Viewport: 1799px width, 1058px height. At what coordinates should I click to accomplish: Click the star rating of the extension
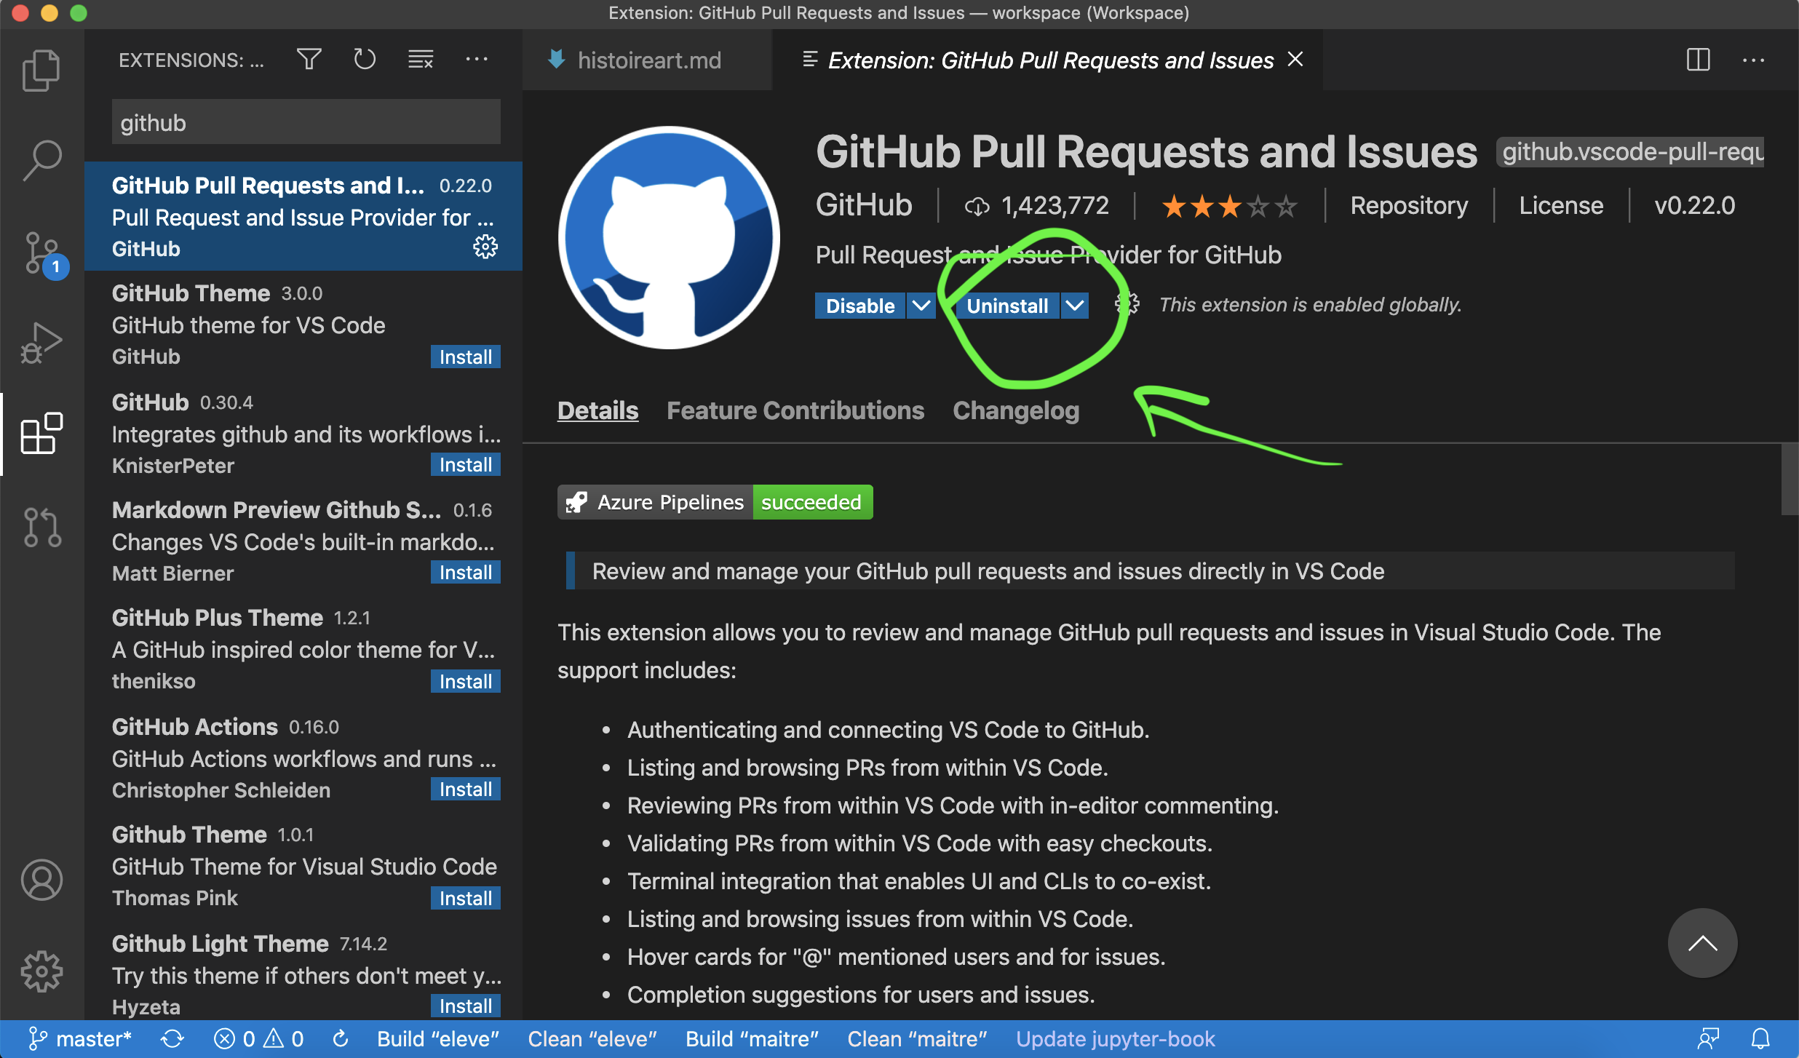point(1230,206)
